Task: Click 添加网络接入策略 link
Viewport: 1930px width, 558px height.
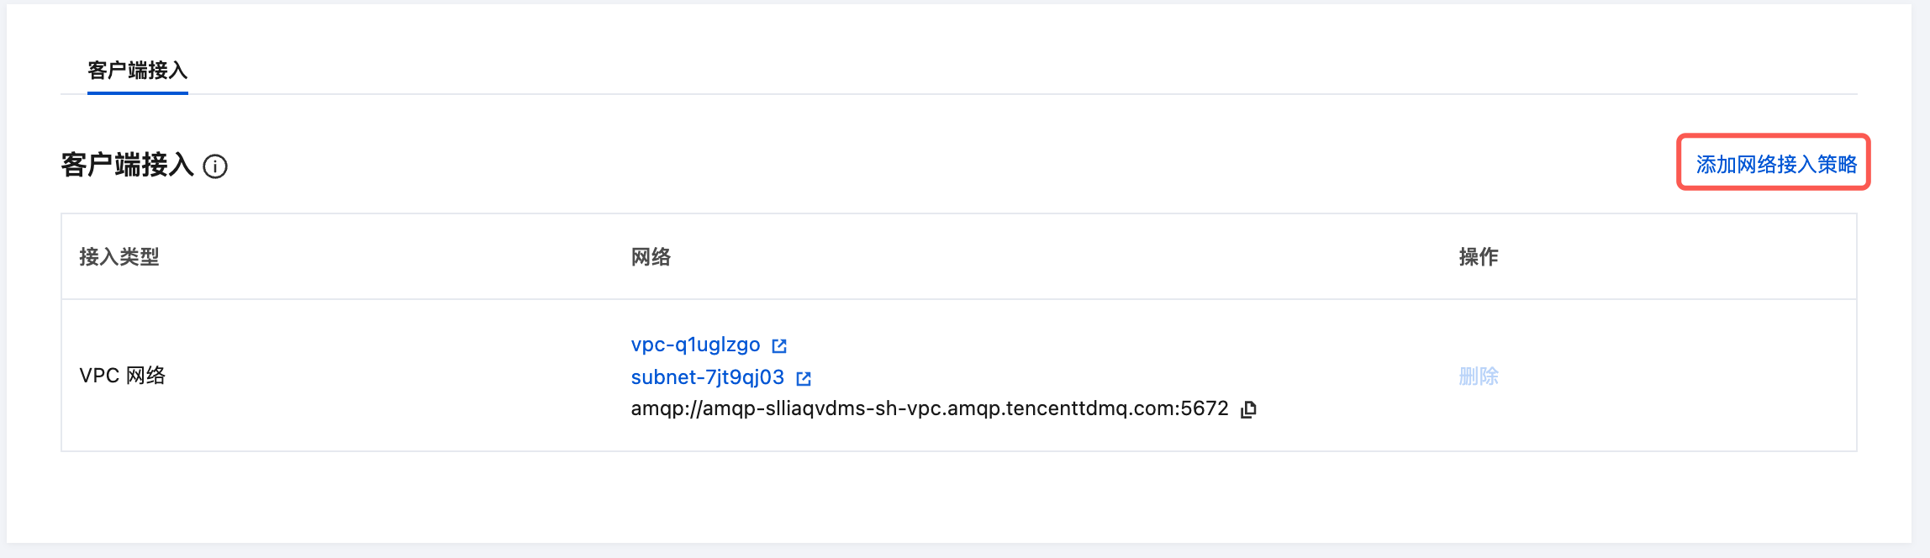Action: 1775,164
